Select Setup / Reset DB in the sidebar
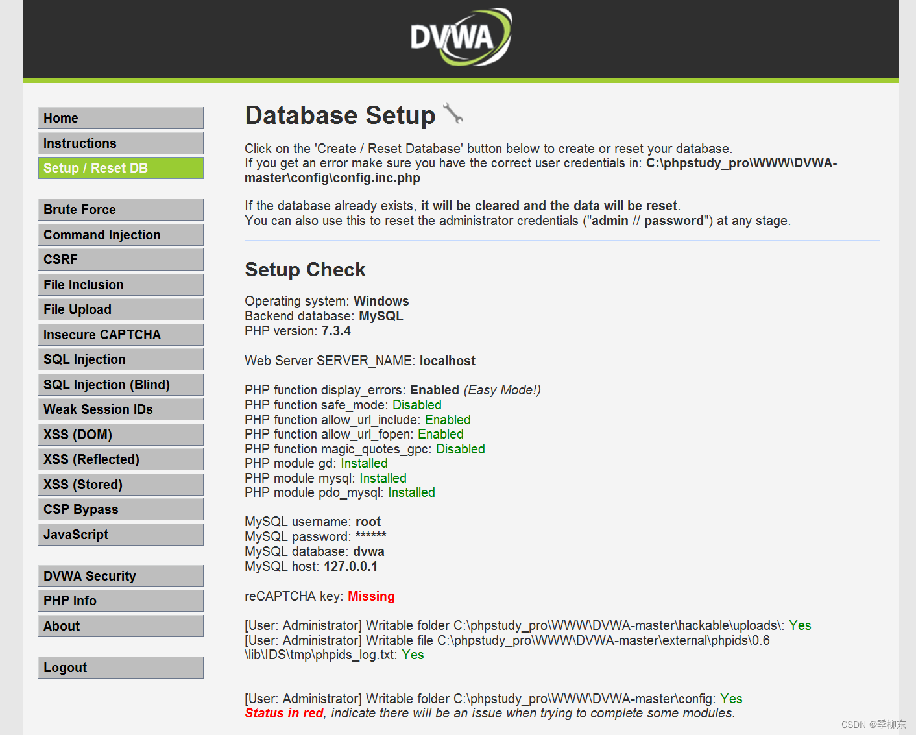Image resolution: width=916 pixels, height=735 pixels. click(x=121, y=168)
